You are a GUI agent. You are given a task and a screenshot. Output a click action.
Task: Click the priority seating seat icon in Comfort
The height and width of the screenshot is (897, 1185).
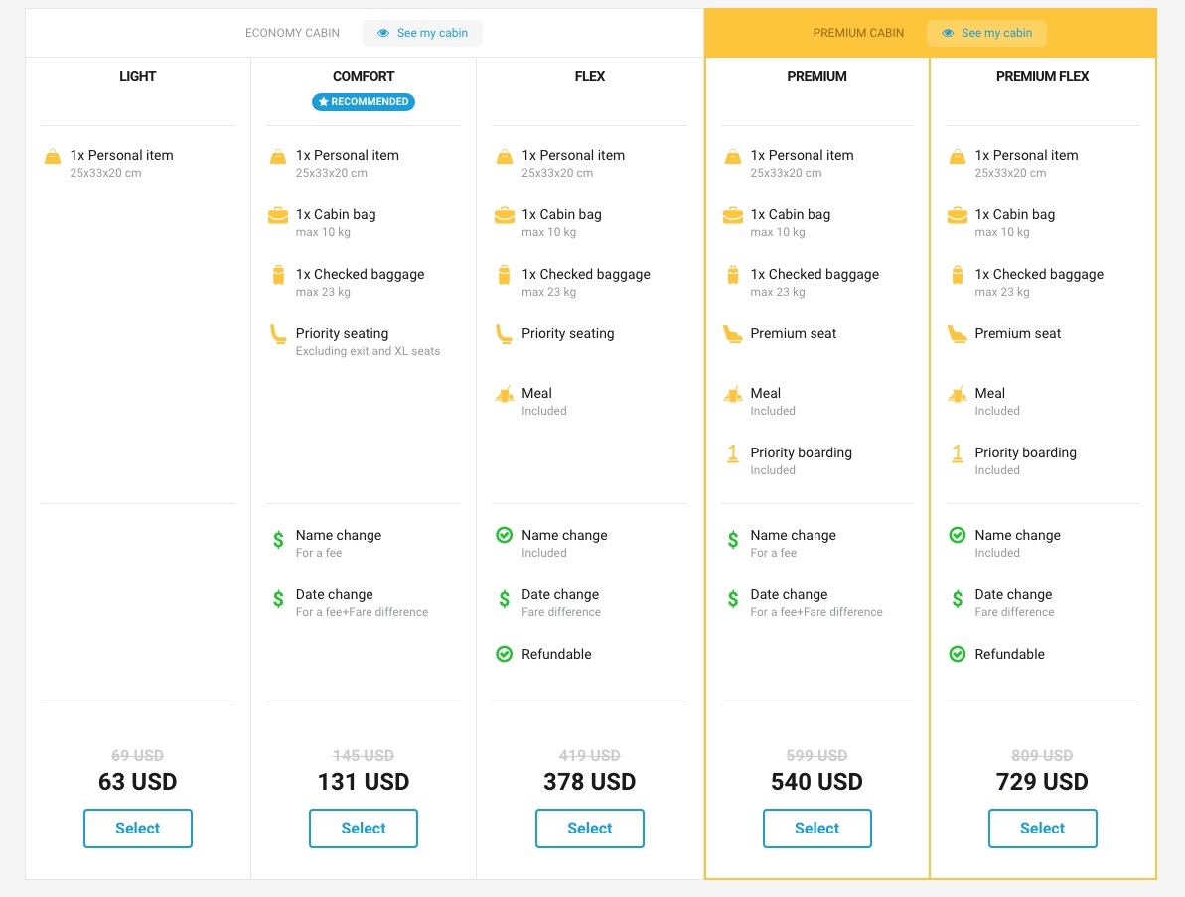click(278, 334)
